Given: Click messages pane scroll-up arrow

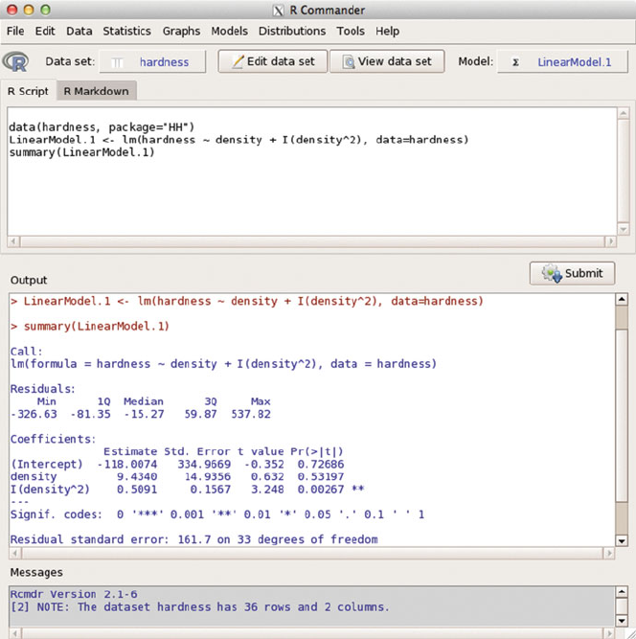Looking at the screenshot, I should click(622, 591).
